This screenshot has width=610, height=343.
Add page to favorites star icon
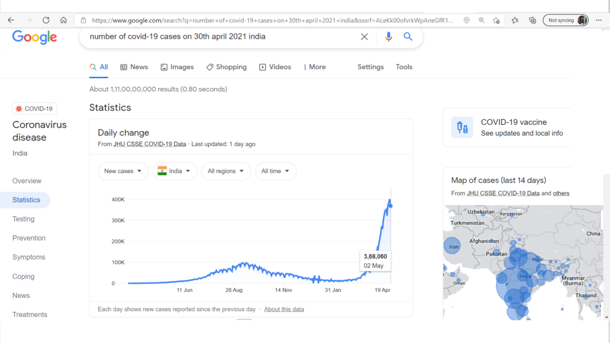496,20
